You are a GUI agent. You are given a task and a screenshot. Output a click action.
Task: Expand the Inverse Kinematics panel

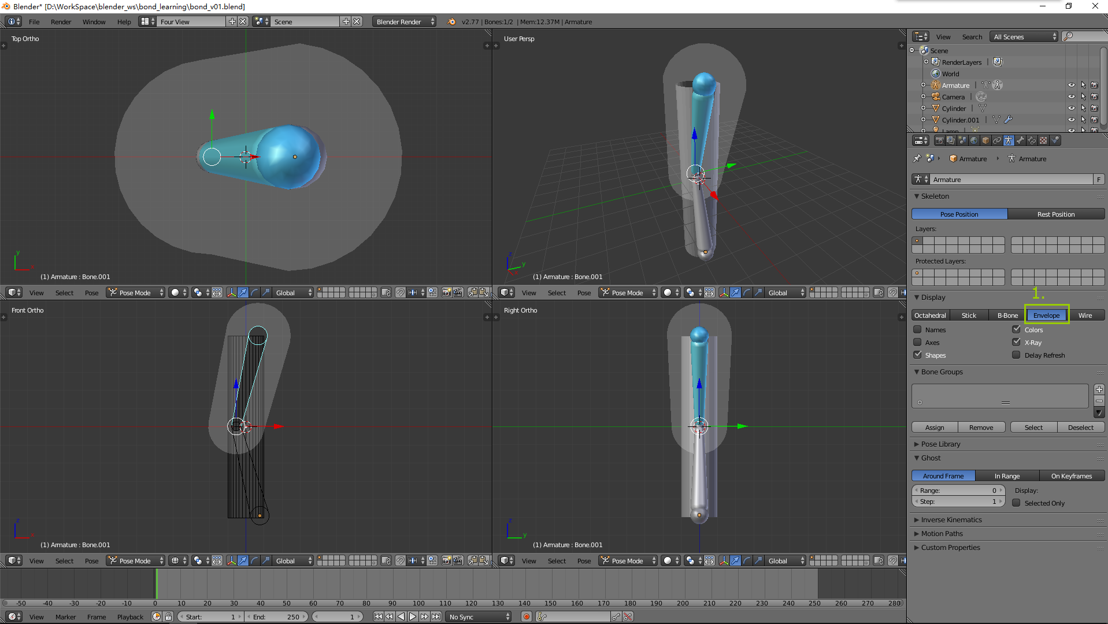tap(951, 519)
